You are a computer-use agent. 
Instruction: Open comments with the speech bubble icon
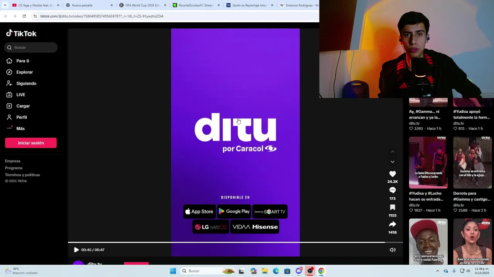(x=392, y=190)
